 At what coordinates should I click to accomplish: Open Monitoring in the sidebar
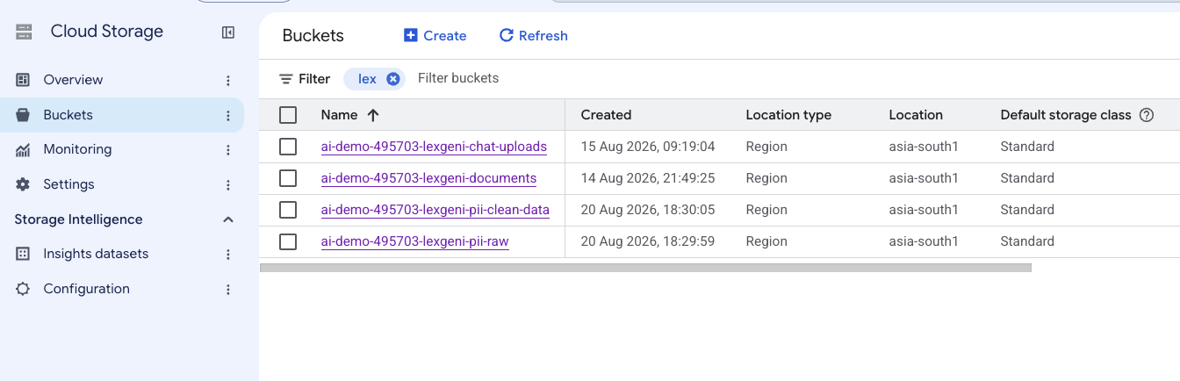(77, 149)
